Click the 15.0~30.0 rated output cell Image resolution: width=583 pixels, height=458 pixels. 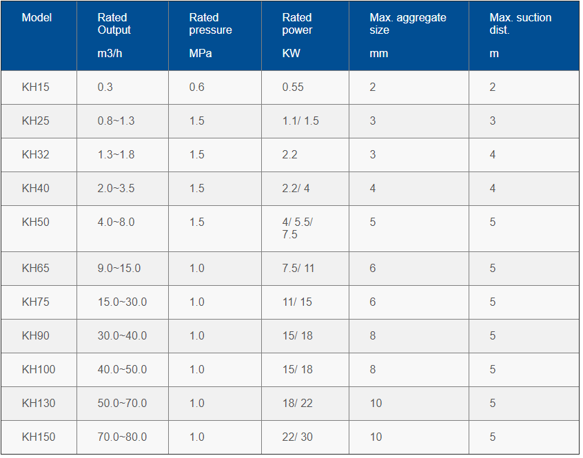(123, 302)
